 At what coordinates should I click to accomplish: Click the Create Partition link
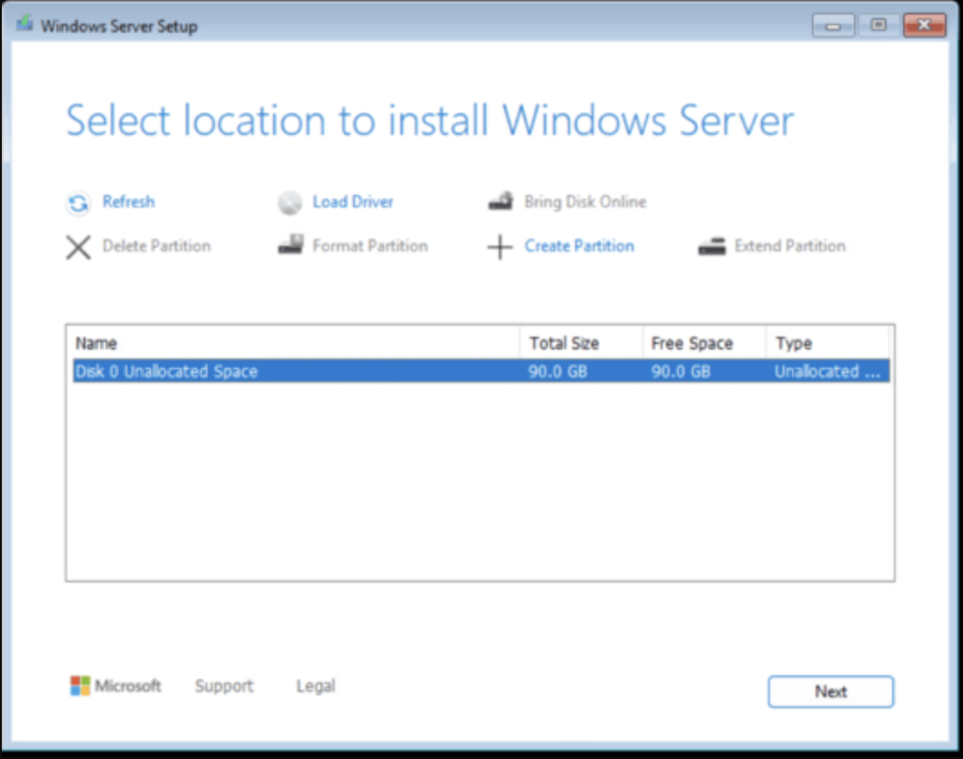[x=579, y=246]
